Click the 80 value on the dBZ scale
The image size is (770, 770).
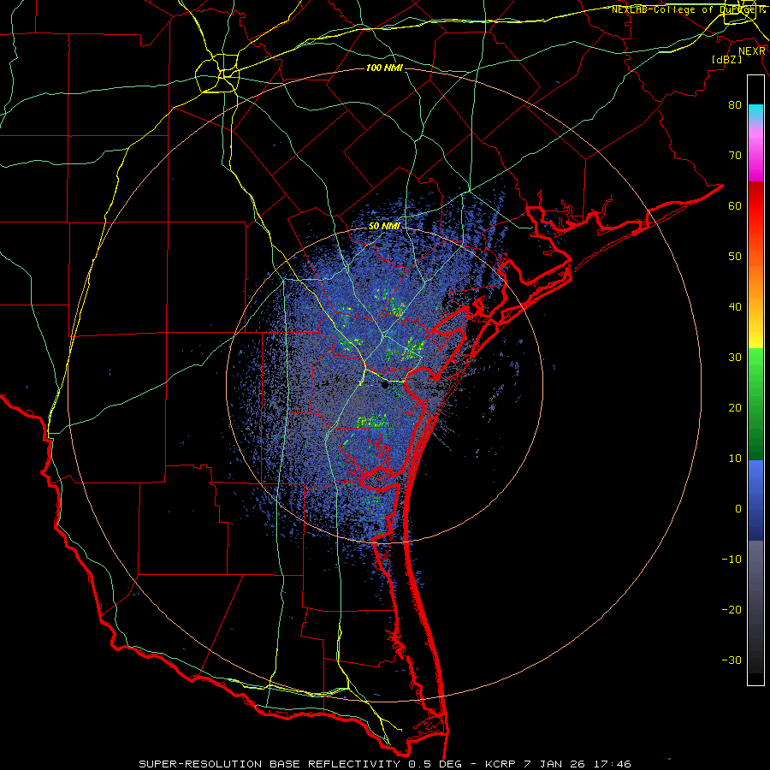coord(735,104)
